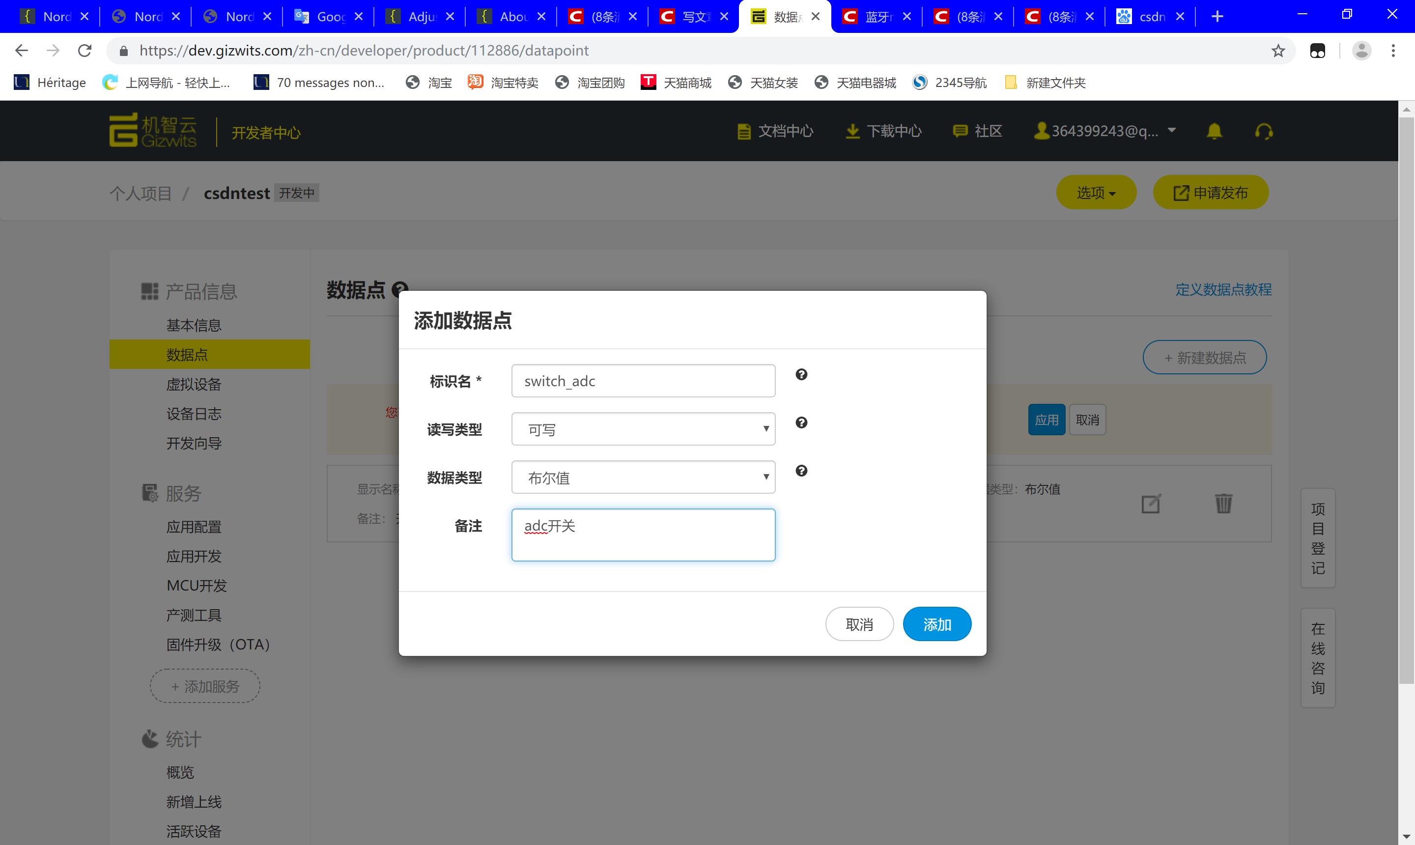Open 虚拟设备 in the sidebar
1415x845 pixels.
194,384
